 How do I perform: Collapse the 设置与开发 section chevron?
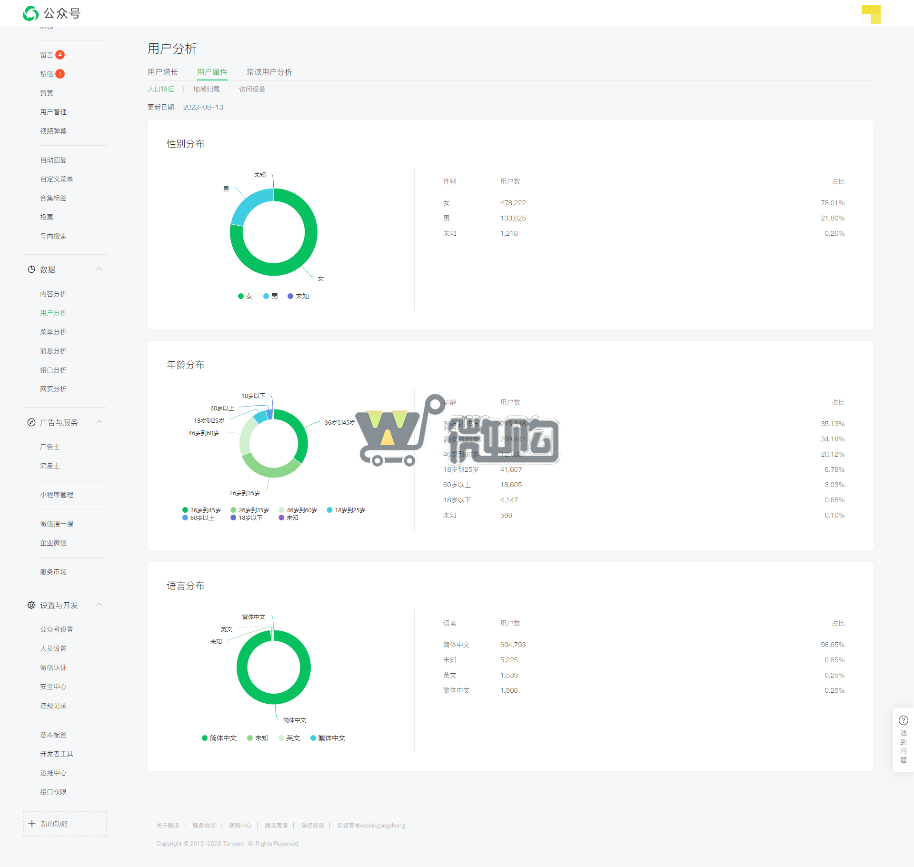coord(99,605)
